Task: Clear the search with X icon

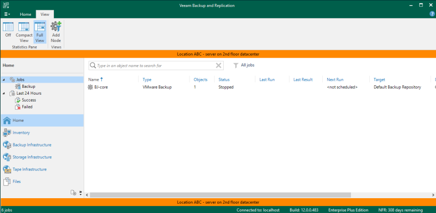Action: [219, 66]
